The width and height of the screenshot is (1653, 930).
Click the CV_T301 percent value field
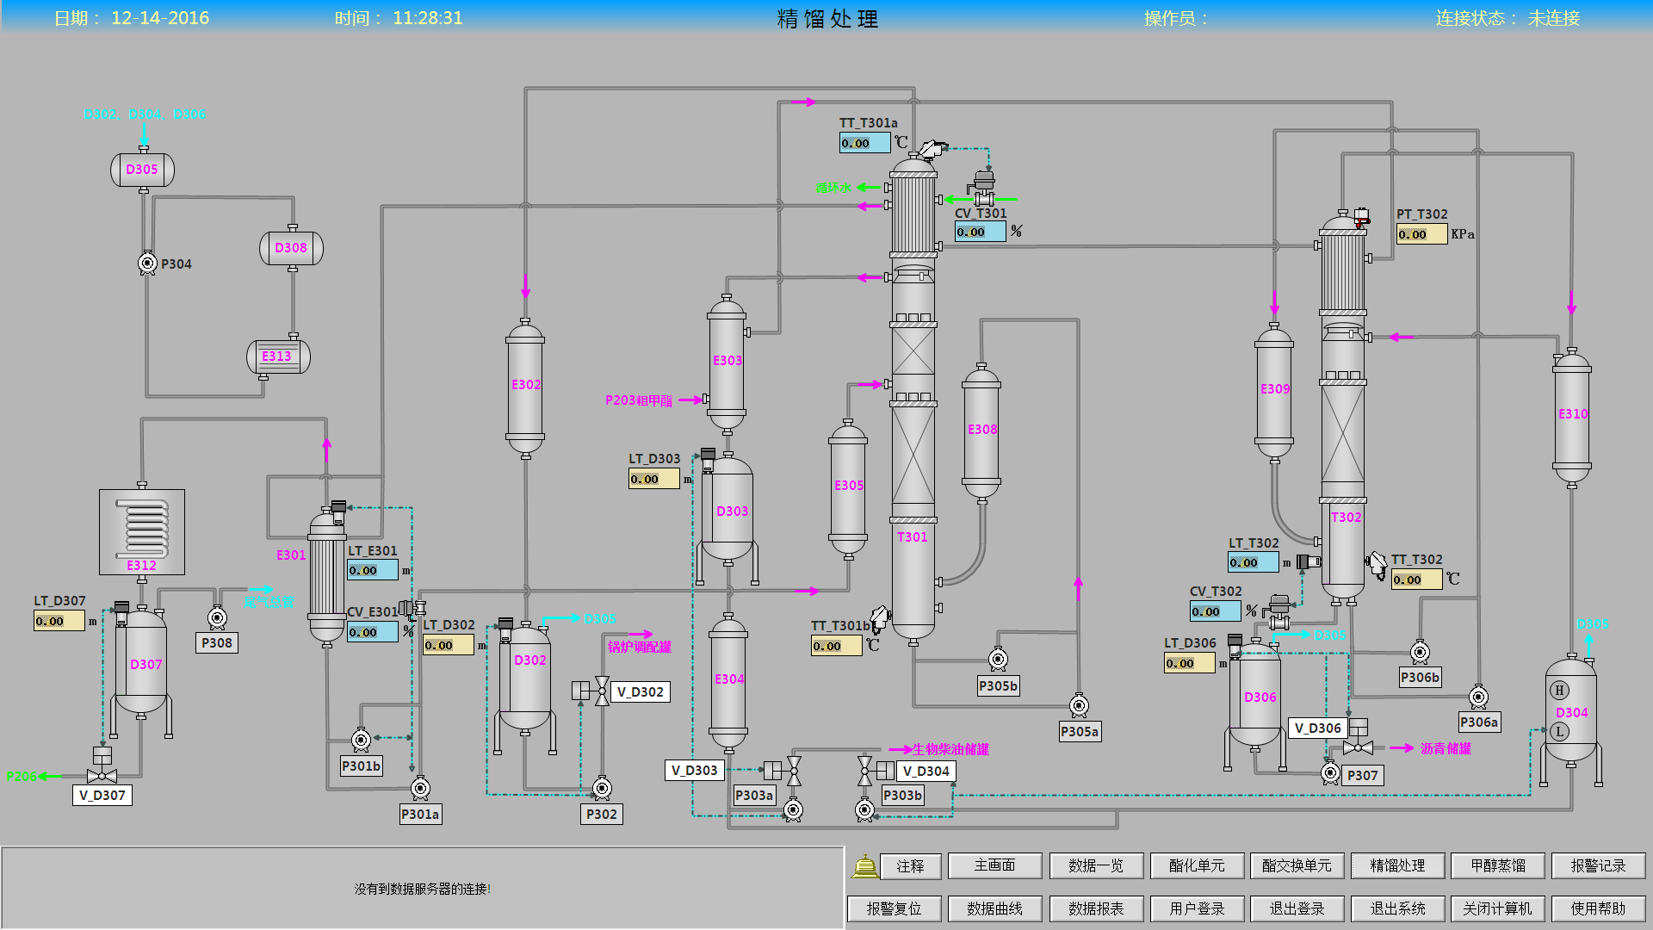point(980,232)
